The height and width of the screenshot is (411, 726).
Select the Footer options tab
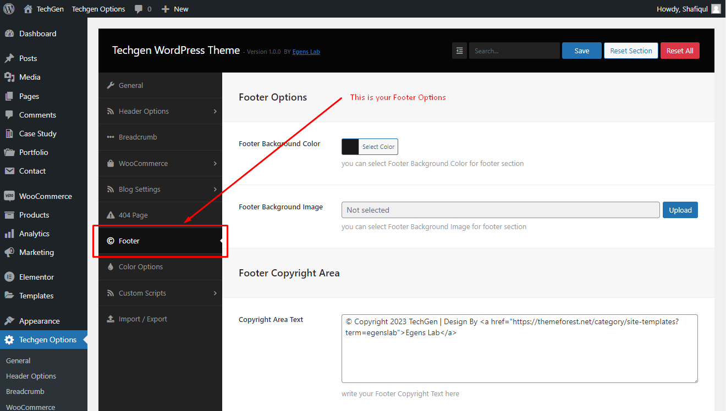[x=160, y=241]
